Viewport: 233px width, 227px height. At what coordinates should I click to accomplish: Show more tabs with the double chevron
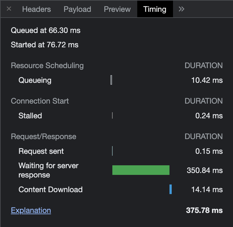coord(181,9)
